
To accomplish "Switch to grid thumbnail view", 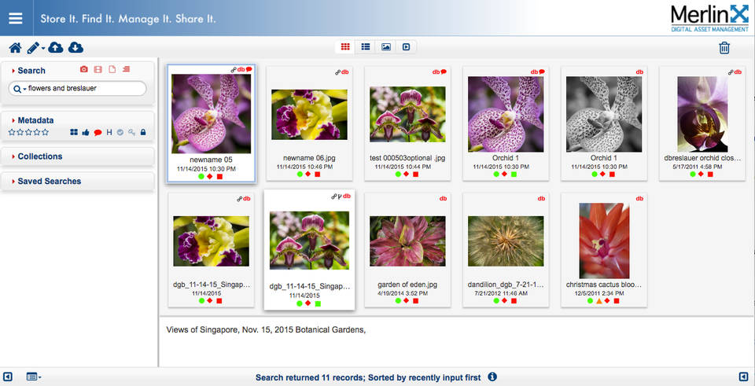I will pyautogui.click(x=345, y=47).
